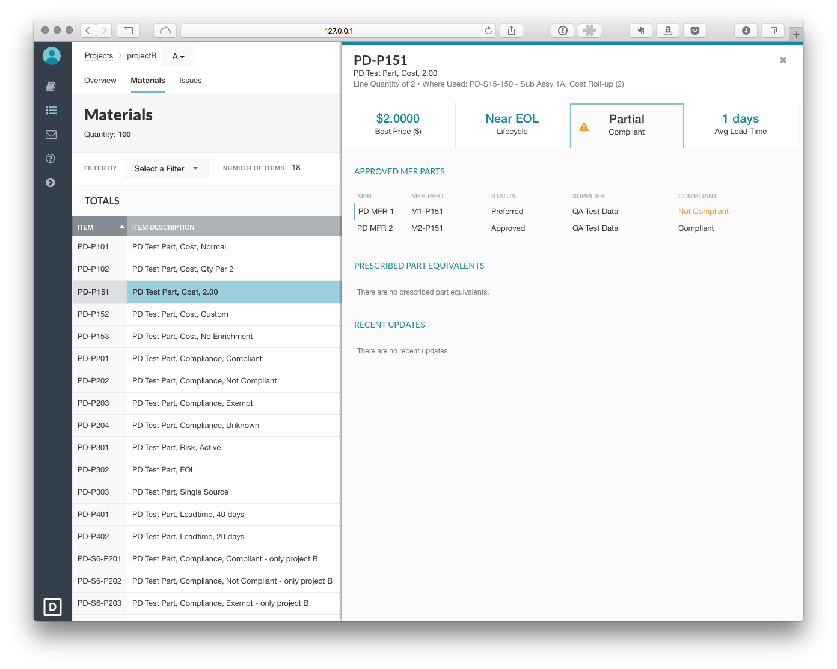Switch to the Issues tab

(190, 81)
